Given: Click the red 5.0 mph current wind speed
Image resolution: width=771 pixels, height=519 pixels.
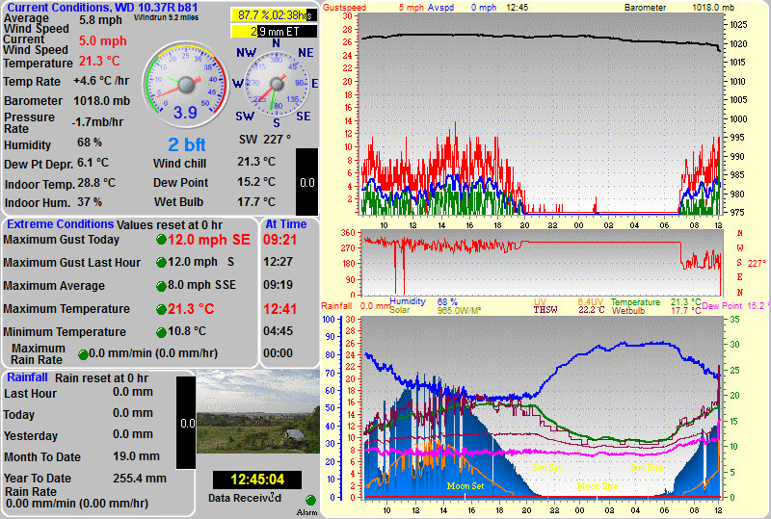Looking at the screenshot, I should tap(103, 40).
